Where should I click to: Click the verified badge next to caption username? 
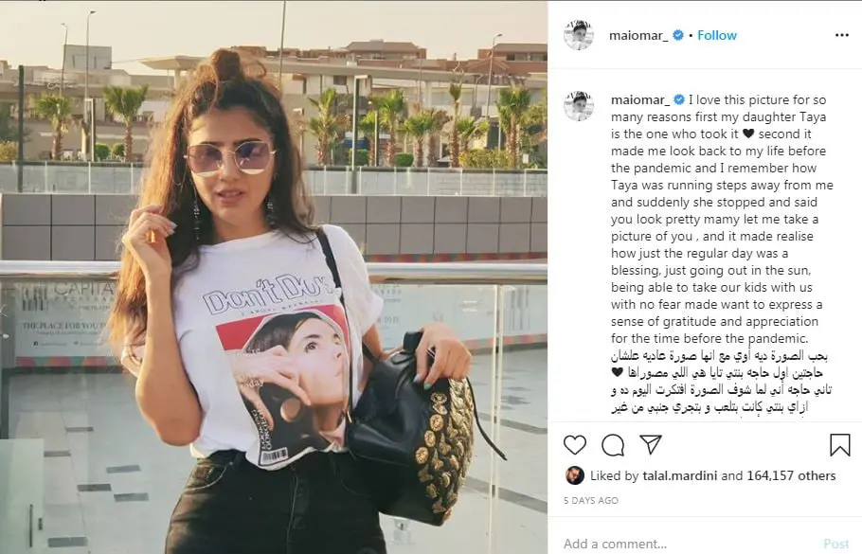tap(679, 100)
